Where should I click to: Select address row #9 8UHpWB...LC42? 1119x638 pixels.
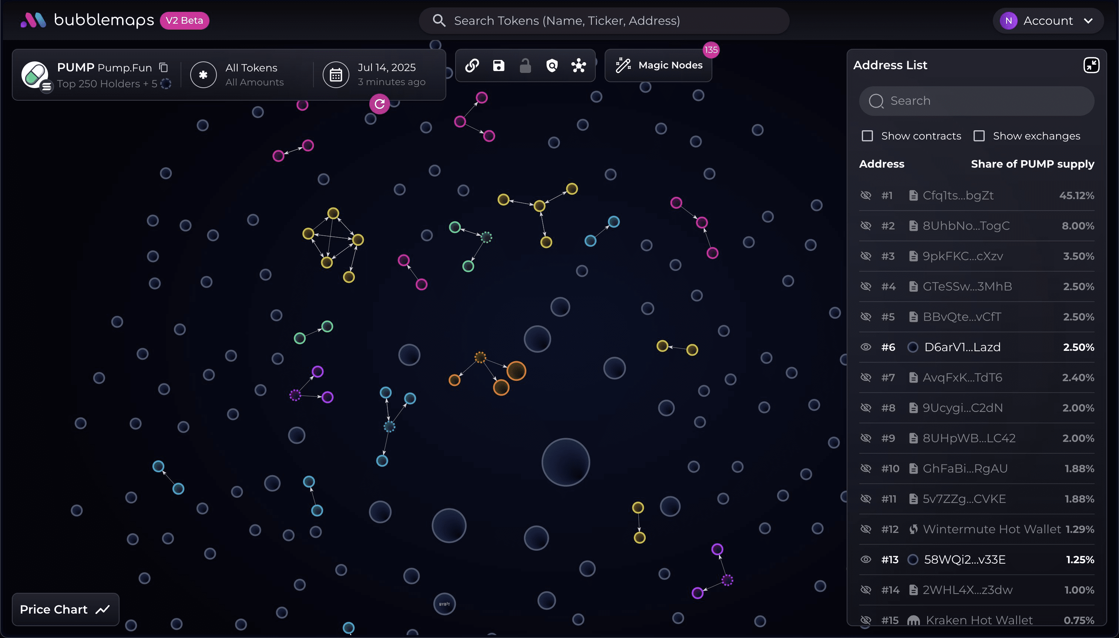click(977, 438)
